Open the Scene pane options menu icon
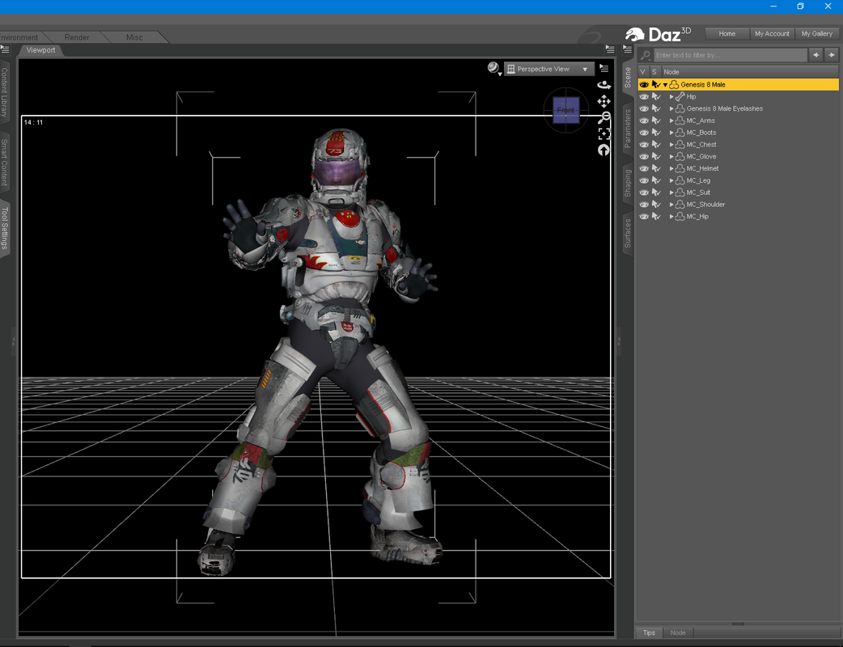Image resolution: width=843 pixels, height=647 pixels. [628, 49]
